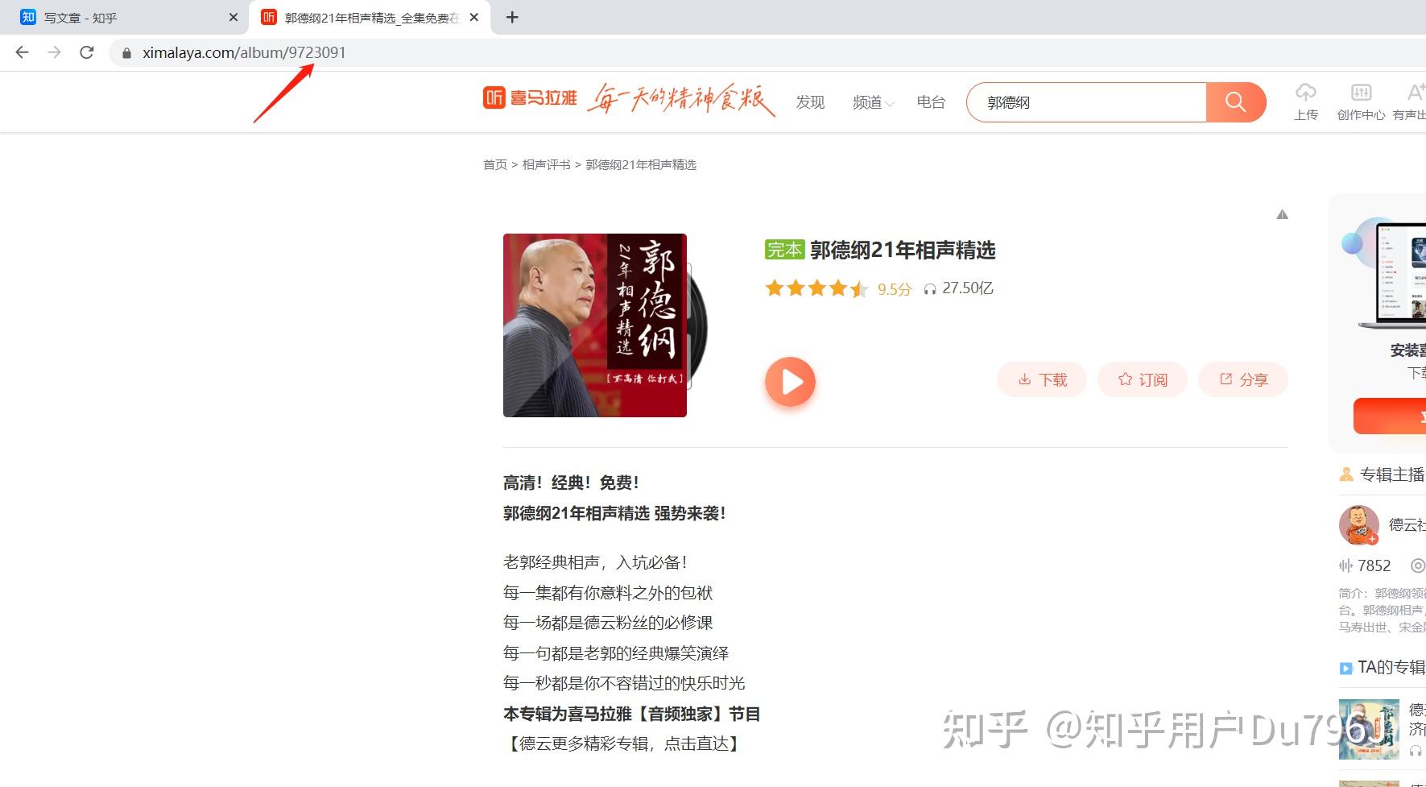
Task: Play the album with orange play button
Action: tap(790, 381)
